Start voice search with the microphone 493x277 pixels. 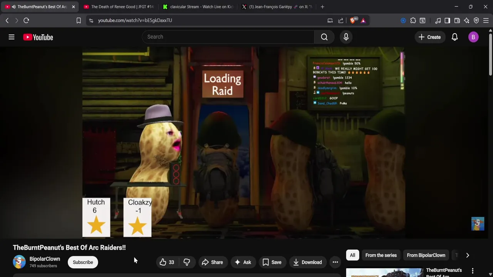click(x=346, y=37)
